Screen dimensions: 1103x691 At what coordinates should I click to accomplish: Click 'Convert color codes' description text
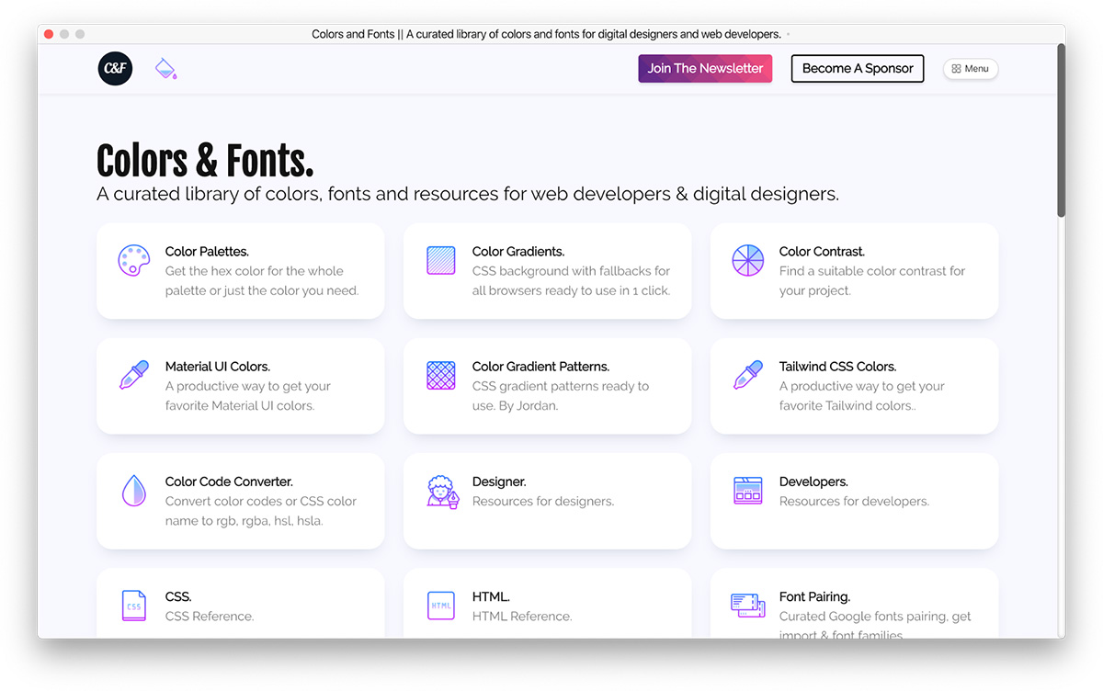point(261,511)
